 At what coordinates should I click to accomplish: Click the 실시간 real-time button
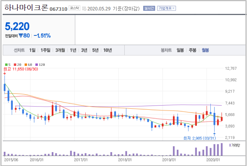(149, 8)
